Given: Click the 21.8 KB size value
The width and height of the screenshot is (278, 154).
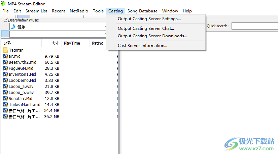Looking at the screenshot, I should [x=52, y=87].
